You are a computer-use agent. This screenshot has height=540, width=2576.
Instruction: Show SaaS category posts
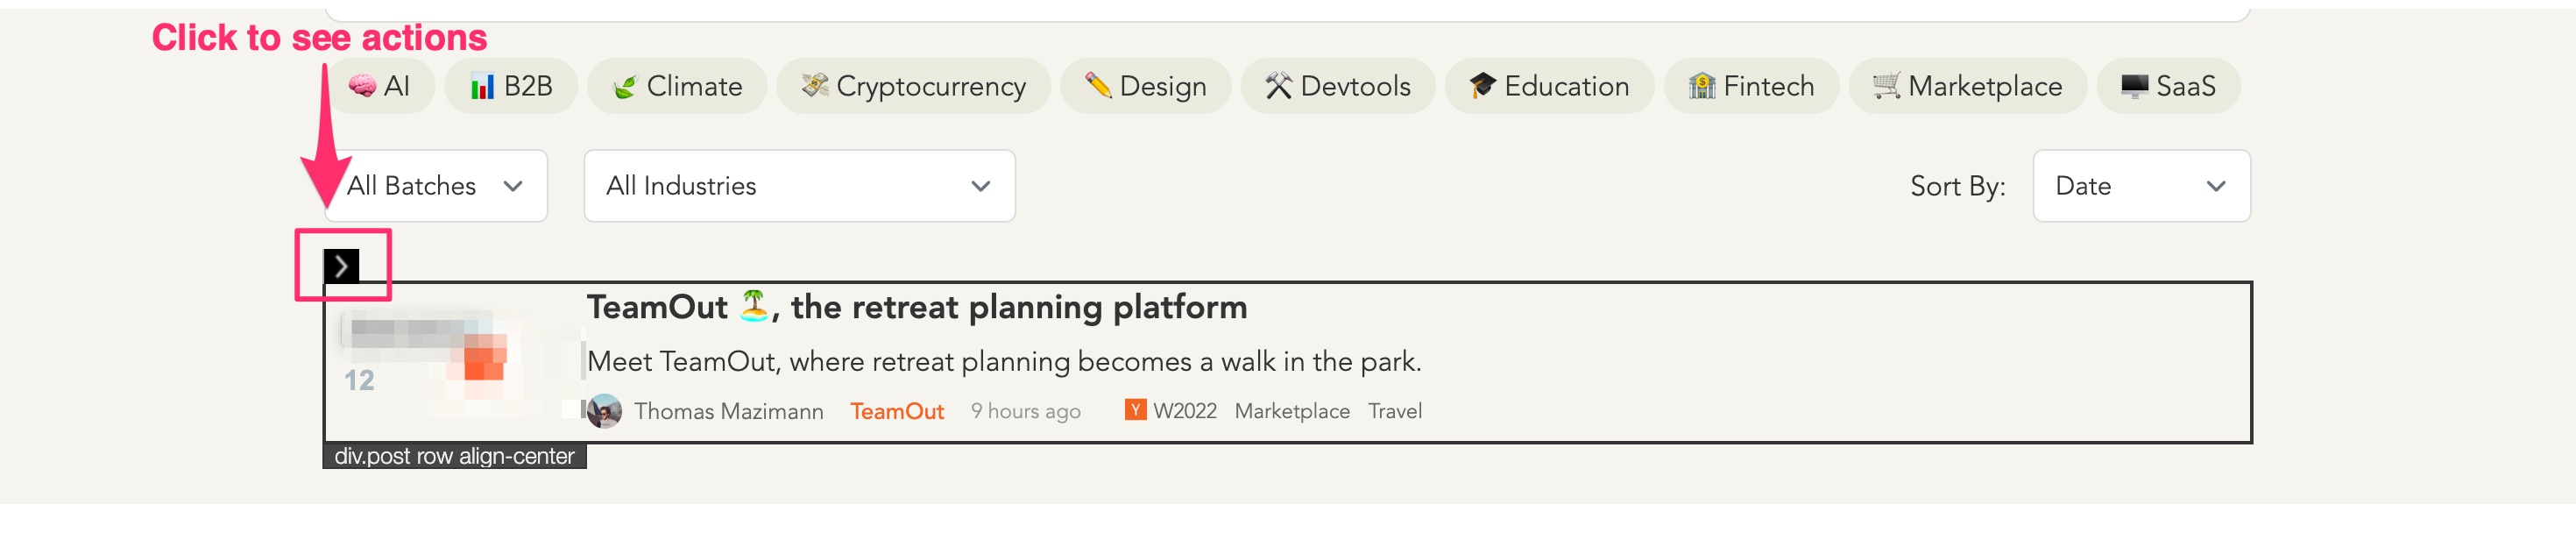2167,87
